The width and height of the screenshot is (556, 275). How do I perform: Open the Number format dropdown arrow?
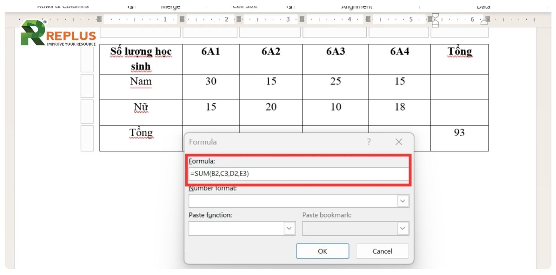[x=403, y=201]
